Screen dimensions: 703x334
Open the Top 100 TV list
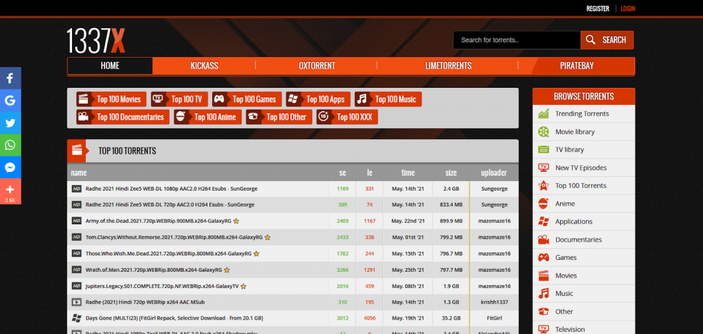coord(180,99)
